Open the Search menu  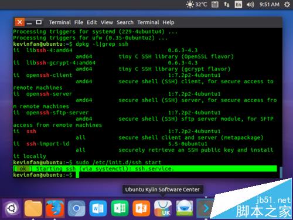(x=125, y=22)
